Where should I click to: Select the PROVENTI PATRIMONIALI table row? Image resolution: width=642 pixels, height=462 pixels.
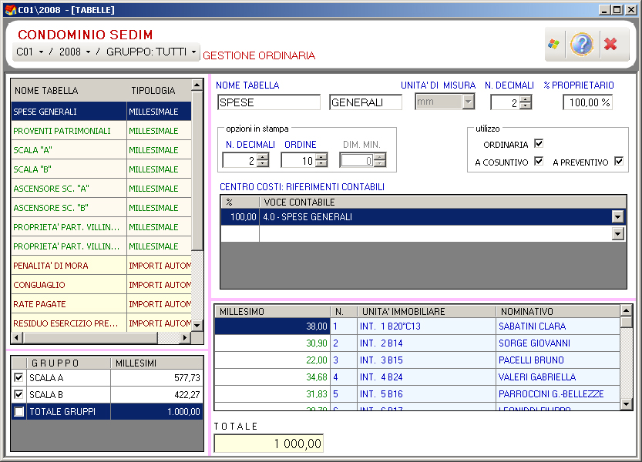(x=102, y=131)
